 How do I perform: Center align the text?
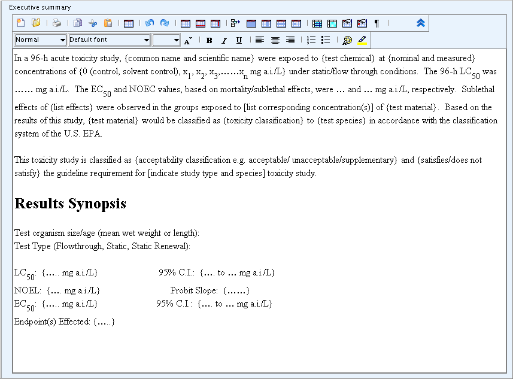point(275,40)
